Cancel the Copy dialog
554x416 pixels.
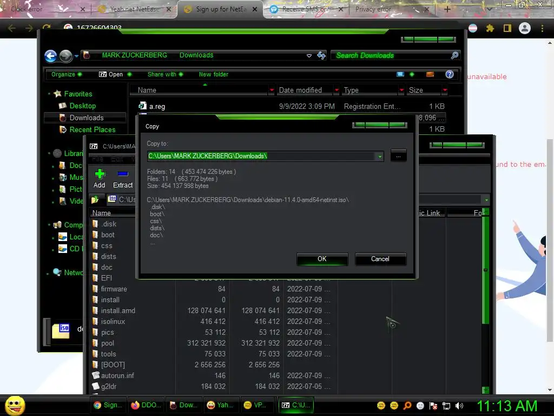pos(380,259)
